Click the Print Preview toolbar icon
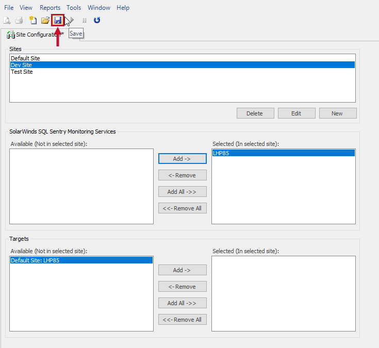The height and width of the screenshot is (348, 379). pos(7,20)
